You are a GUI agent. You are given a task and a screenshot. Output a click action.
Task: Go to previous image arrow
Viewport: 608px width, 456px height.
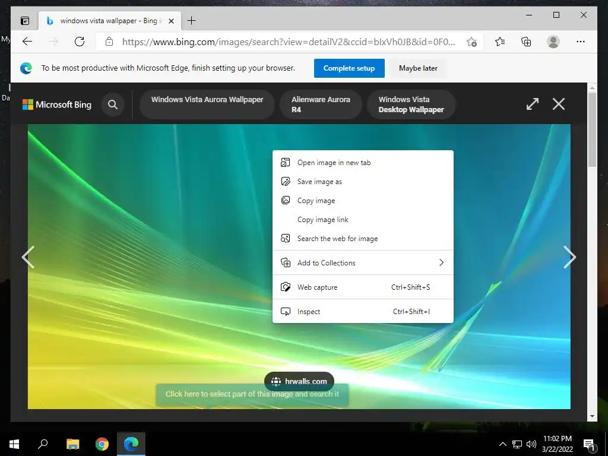[x=28, y=257]
